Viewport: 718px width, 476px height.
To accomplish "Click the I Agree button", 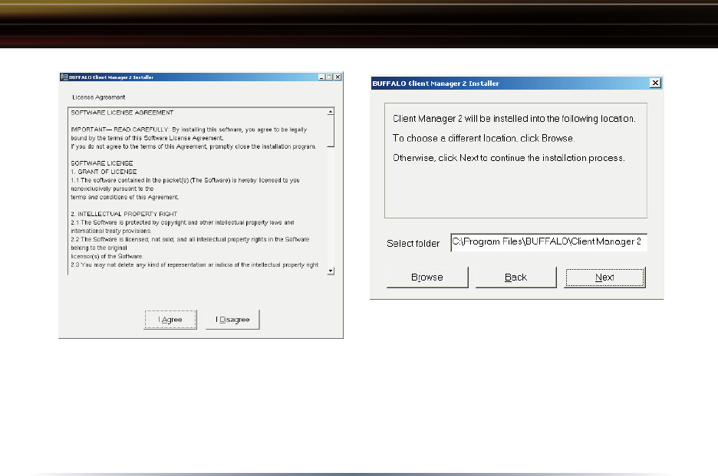I will click(x=170, y=320).
